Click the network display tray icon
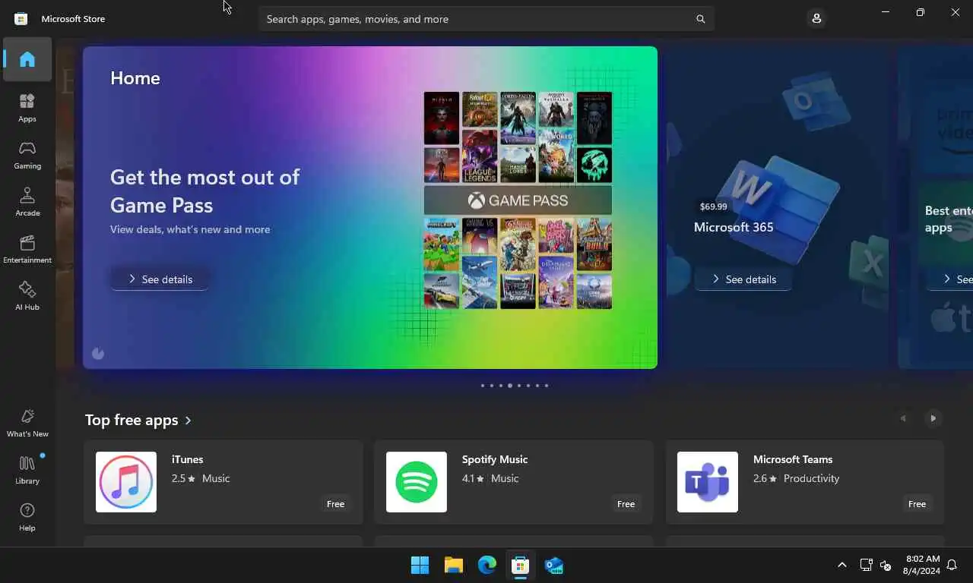Screen dimensions: 973x583 pos(866,565)
